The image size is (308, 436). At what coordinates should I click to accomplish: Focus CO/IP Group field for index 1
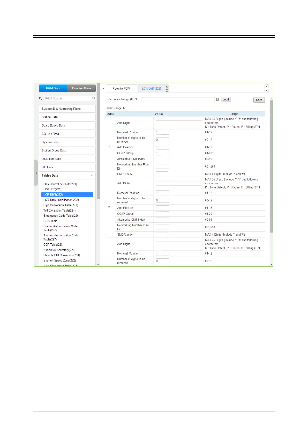163,153
